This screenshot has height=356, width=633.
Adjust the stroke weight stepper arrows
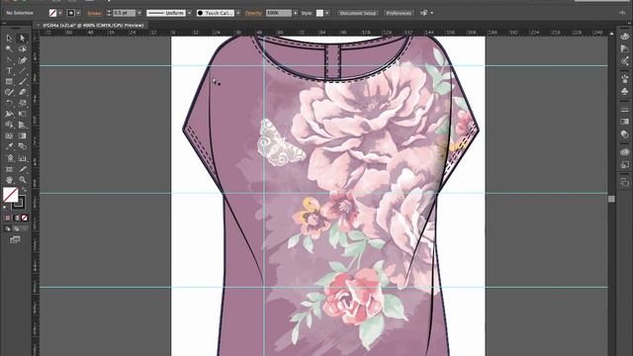tap(108, 13)
